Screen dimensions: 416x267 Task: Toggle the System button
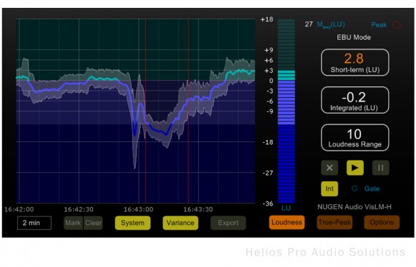[x=133, y=223]
